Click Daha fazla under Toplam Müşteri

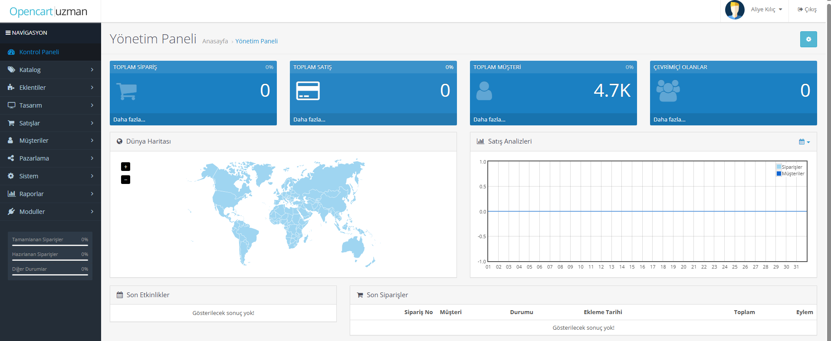pyautogui.click(x=489, y=120)
